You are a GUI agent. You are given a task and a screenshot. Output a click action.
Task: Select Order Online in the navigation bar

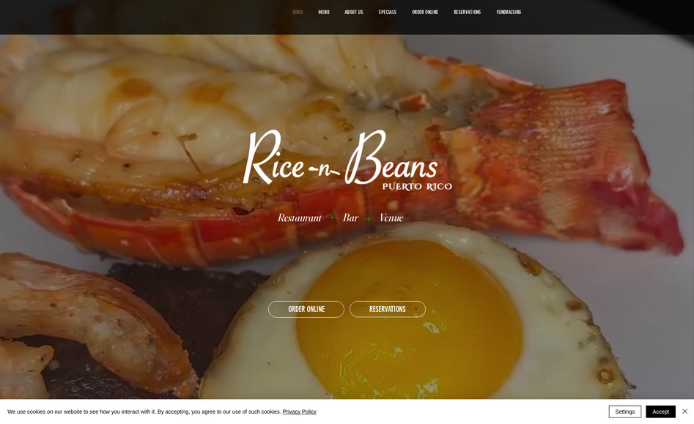tap(425, 12)
